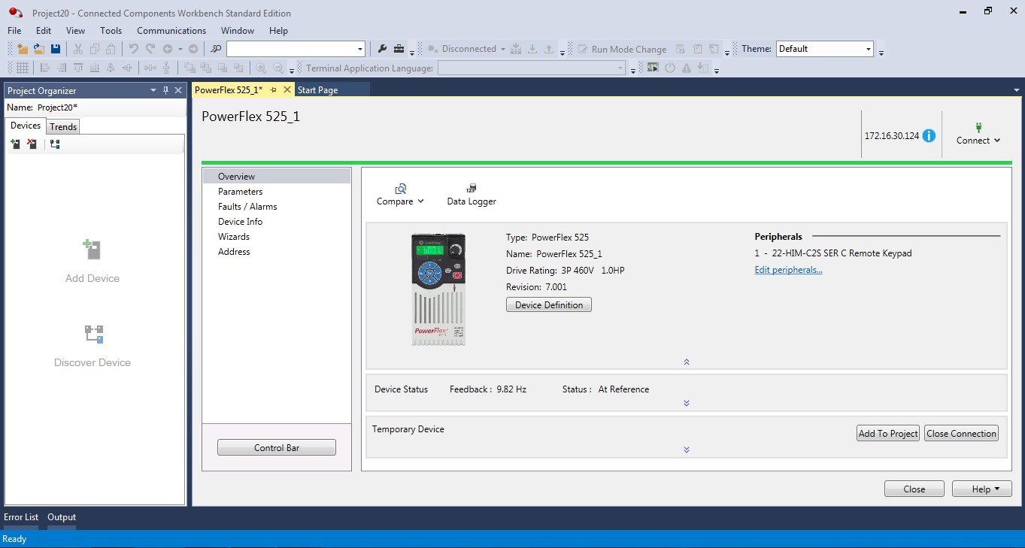Switch to the Trends tab
This screenshot has height=548, width=1025.
[63, 127]
